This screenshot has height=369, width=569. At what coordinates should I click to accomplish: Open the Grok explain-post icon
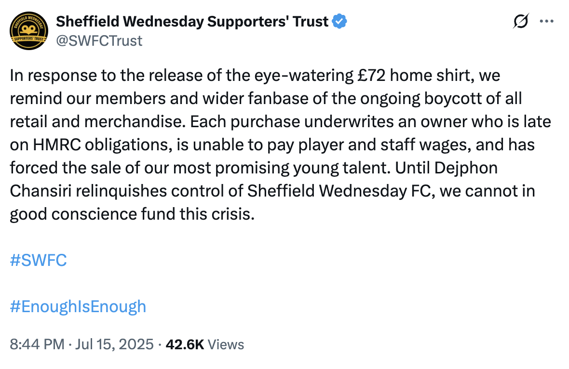pos(521,21)
